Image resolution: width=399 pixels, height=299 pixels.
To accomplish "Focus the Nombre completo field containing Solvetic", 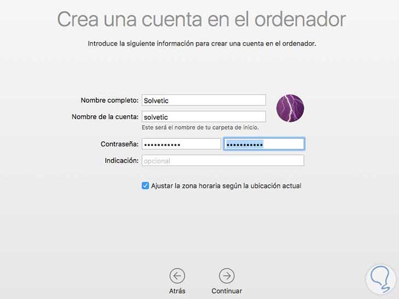I will [204, 100].
